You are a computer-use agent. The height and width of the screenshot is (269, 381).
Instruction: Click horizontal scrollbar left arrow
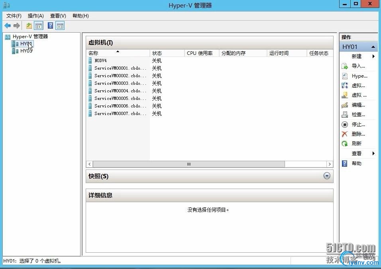(89, 164)
